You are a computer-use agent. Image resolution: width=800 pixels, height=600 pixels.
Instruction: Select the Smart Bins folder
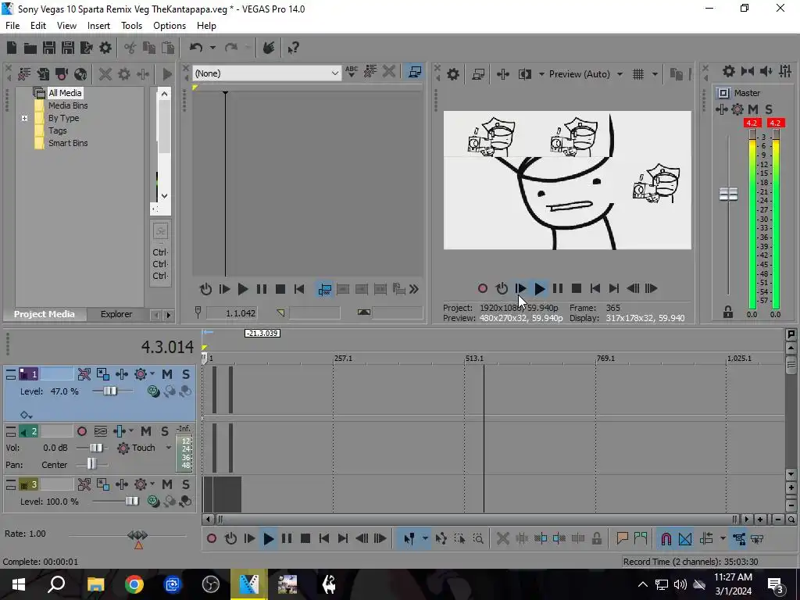point(68,144)
